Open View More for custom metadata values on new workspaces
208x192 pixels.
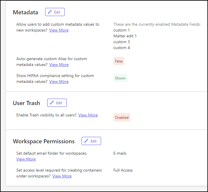click(59, 30)
